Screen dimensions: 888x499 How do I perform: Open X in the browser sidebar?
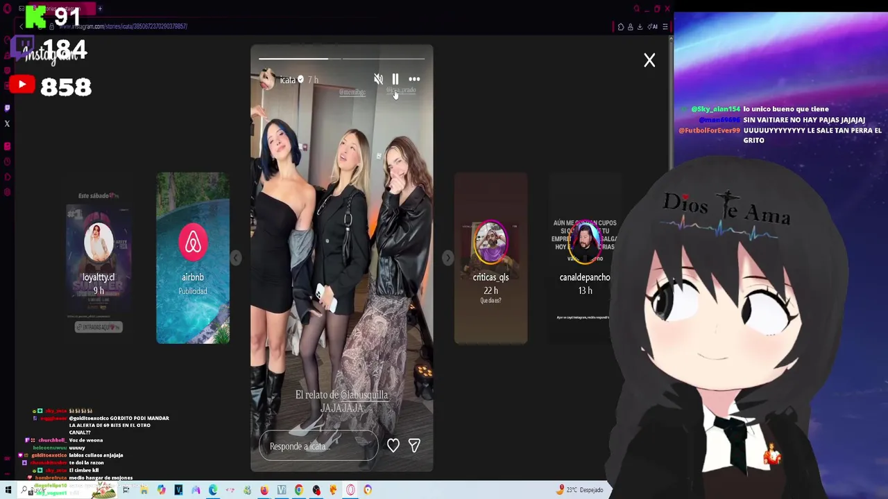coord(7,124)
